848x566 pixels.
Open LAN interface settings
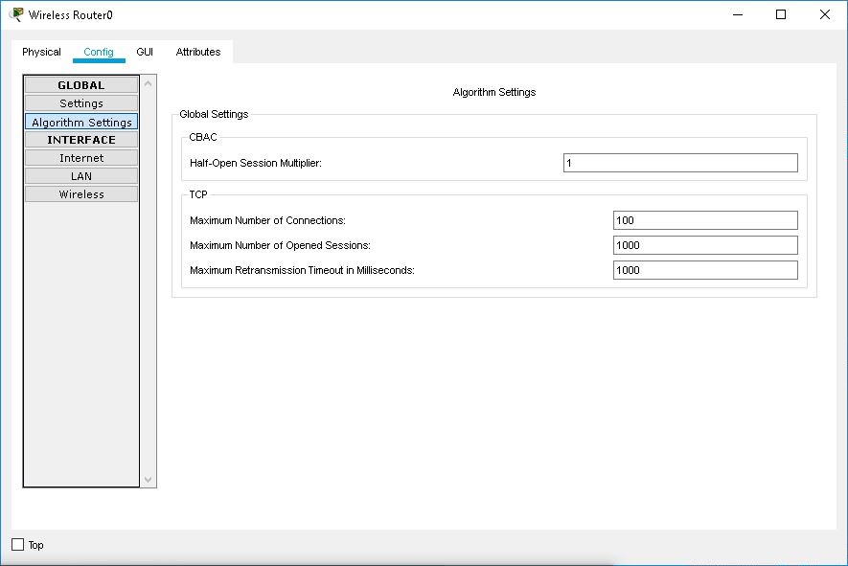(80, 175)
